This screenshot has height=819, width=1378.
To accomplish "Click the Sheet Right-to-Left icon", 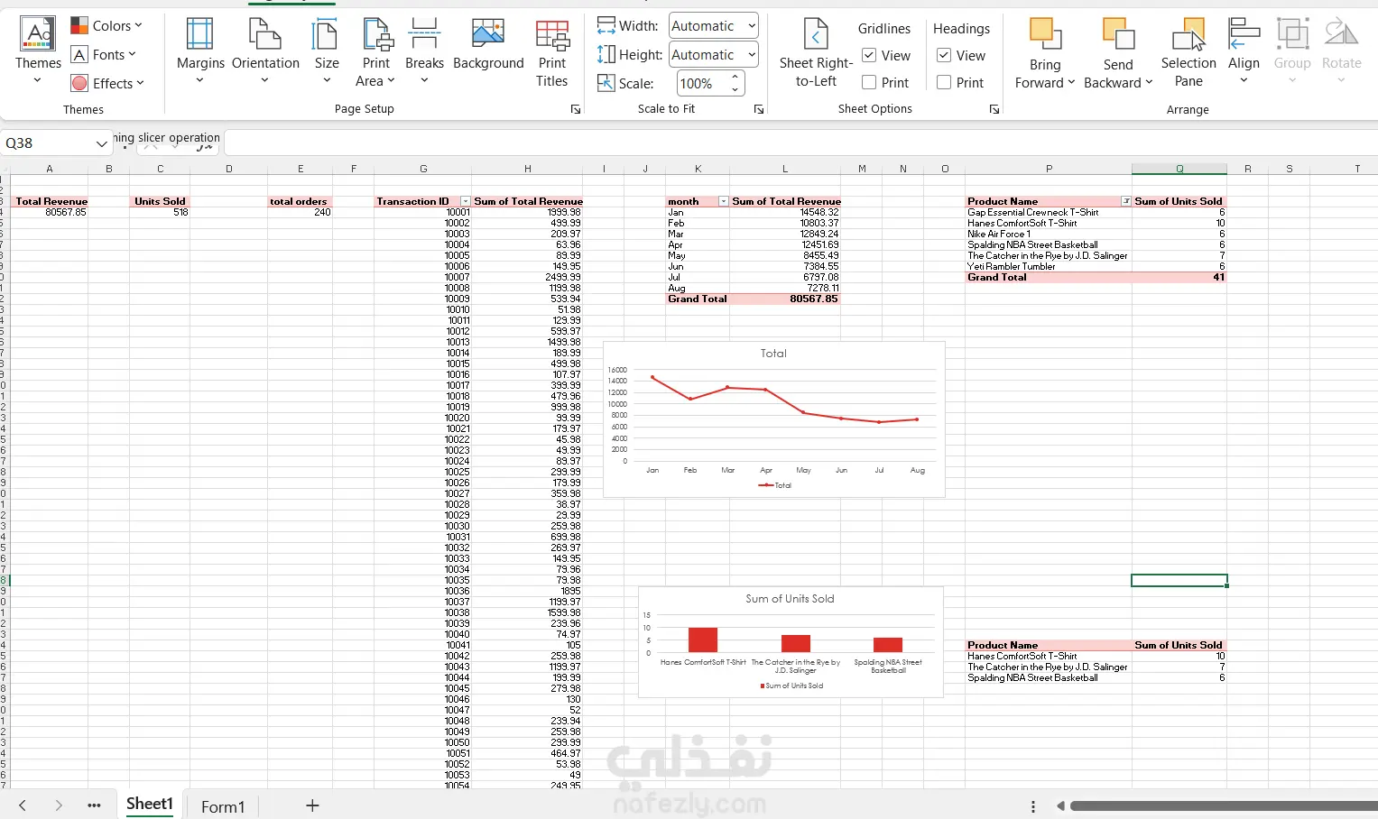I will [816, 34].
